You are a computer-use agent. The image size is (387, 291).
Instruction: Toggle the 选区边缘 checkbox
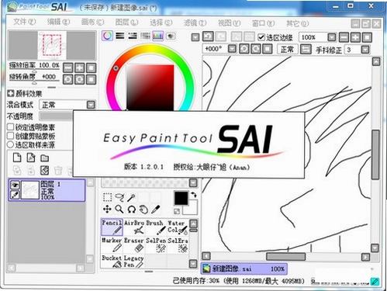tap(261, 37)
